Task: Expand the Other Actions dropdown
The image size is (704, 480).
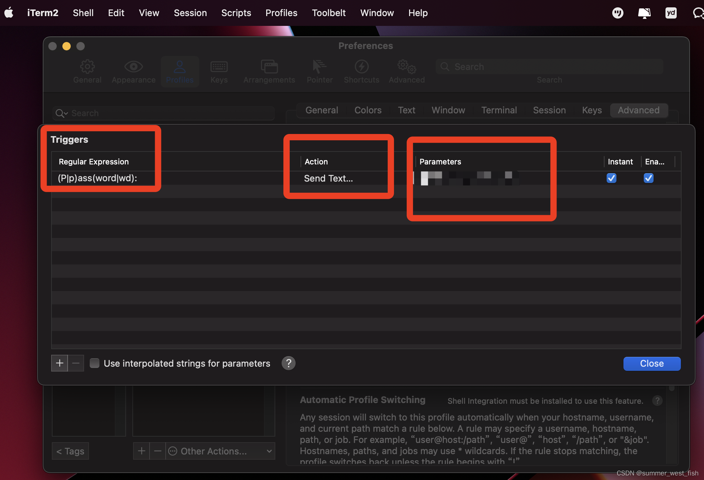Action: tap(220, 451)
